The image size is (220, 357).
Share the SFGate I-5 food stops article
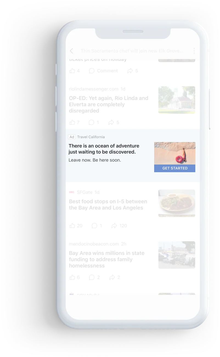[119, 226]
